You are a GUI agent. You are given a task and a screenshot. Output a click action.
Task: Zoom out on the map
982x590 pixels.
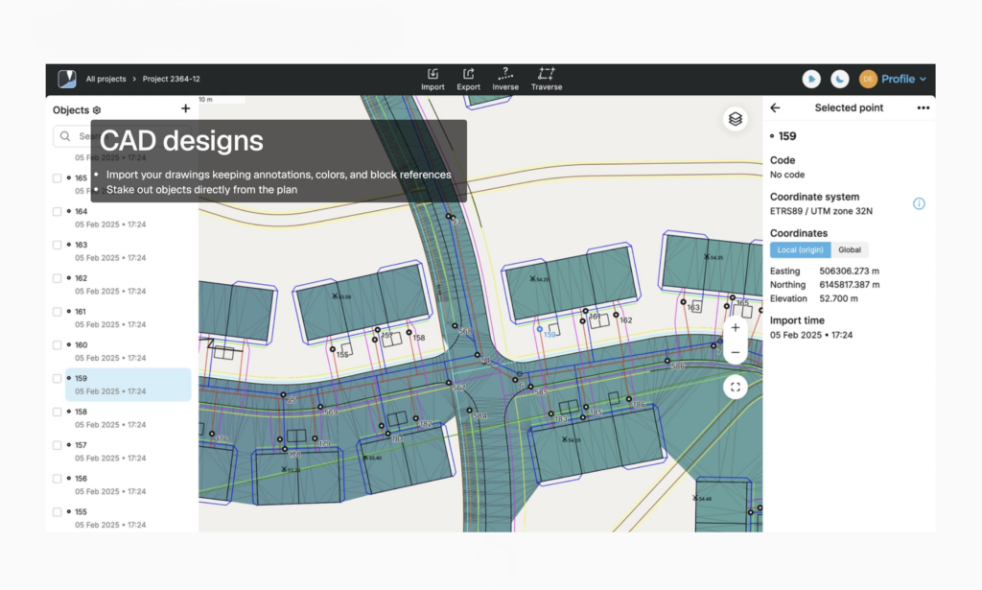point(736,352)
